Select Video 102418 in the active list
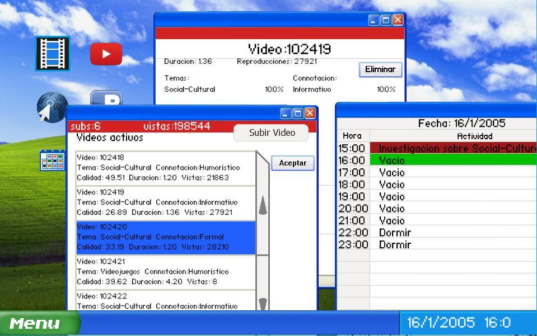 click(165, 168)
